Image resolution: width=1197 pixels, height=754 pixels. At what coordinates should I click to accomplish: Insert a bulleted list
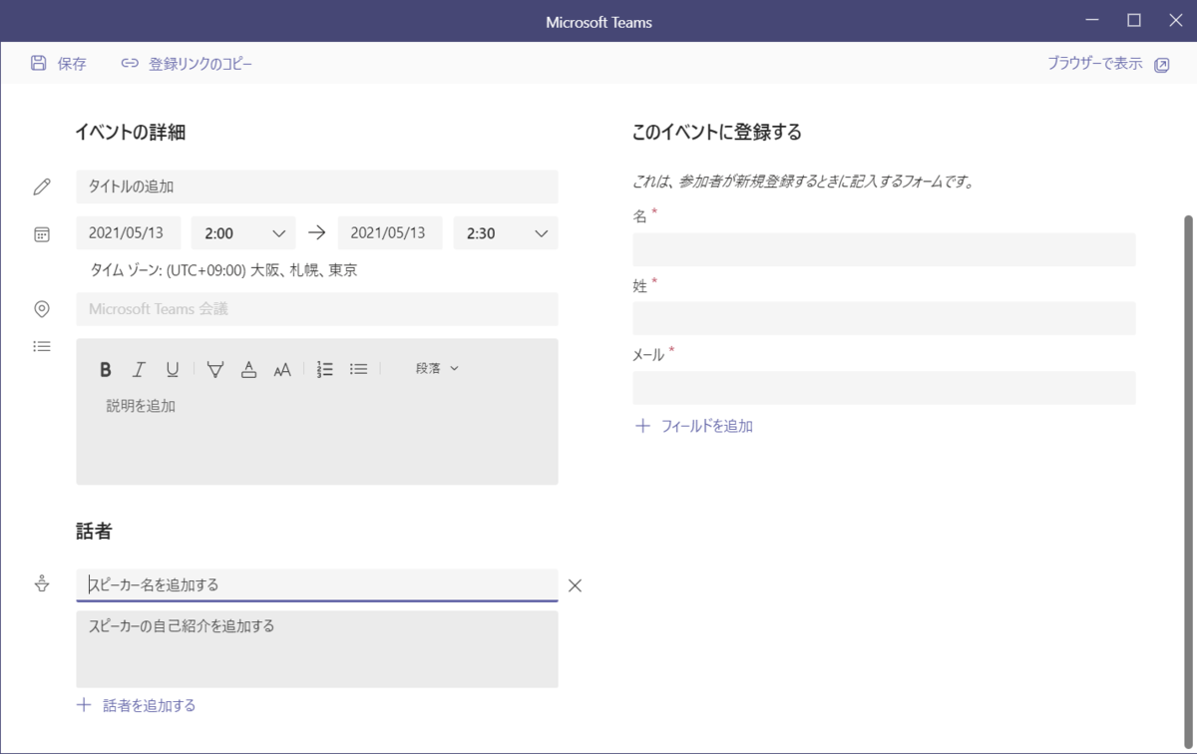click(359, 369)
